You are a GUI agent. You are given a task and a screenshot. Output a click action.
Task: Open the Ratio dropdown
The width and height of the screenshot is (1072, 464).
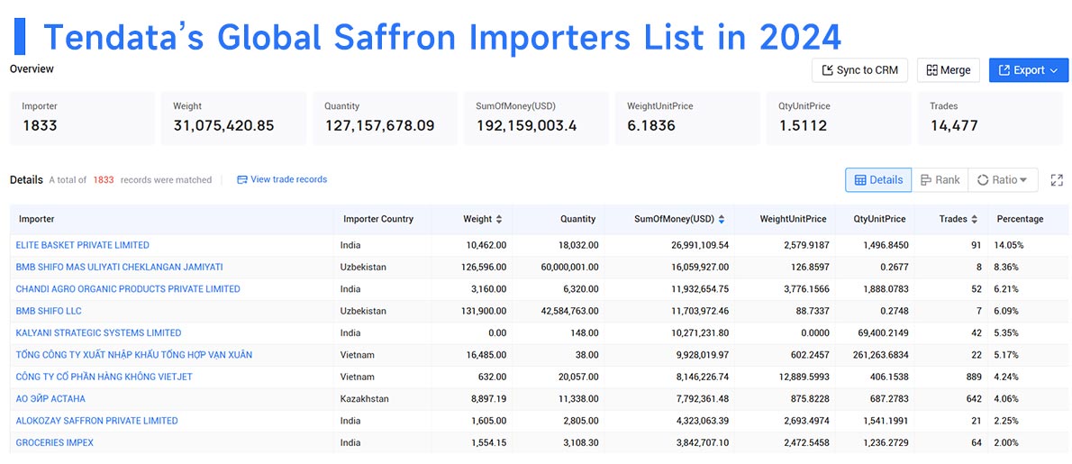[1003, 179]
